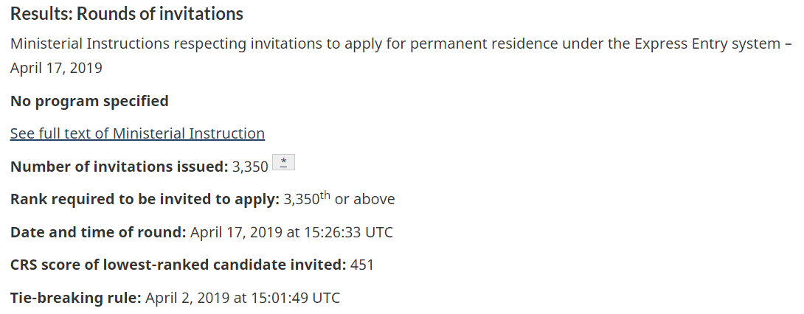Viewport: 804px width, 314px height.
Task: Click the 3,350 invitations issued value
Action: click(x=250, y=167)
